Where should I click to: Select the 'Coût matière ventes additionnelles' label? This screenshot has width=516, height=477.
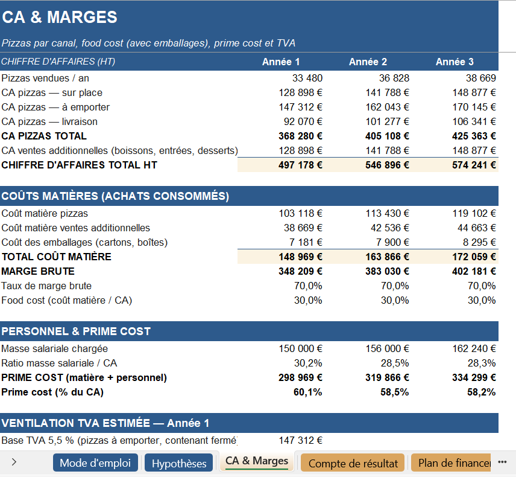(76, 228)
